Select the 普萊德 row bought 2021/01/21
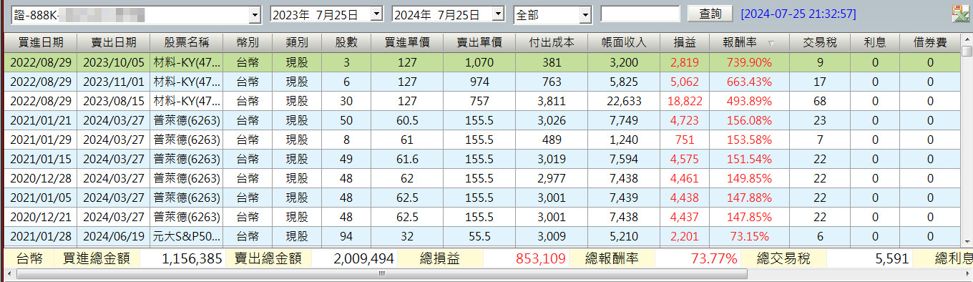This screenshot has width=973, height=282. [x=482, y=120]
